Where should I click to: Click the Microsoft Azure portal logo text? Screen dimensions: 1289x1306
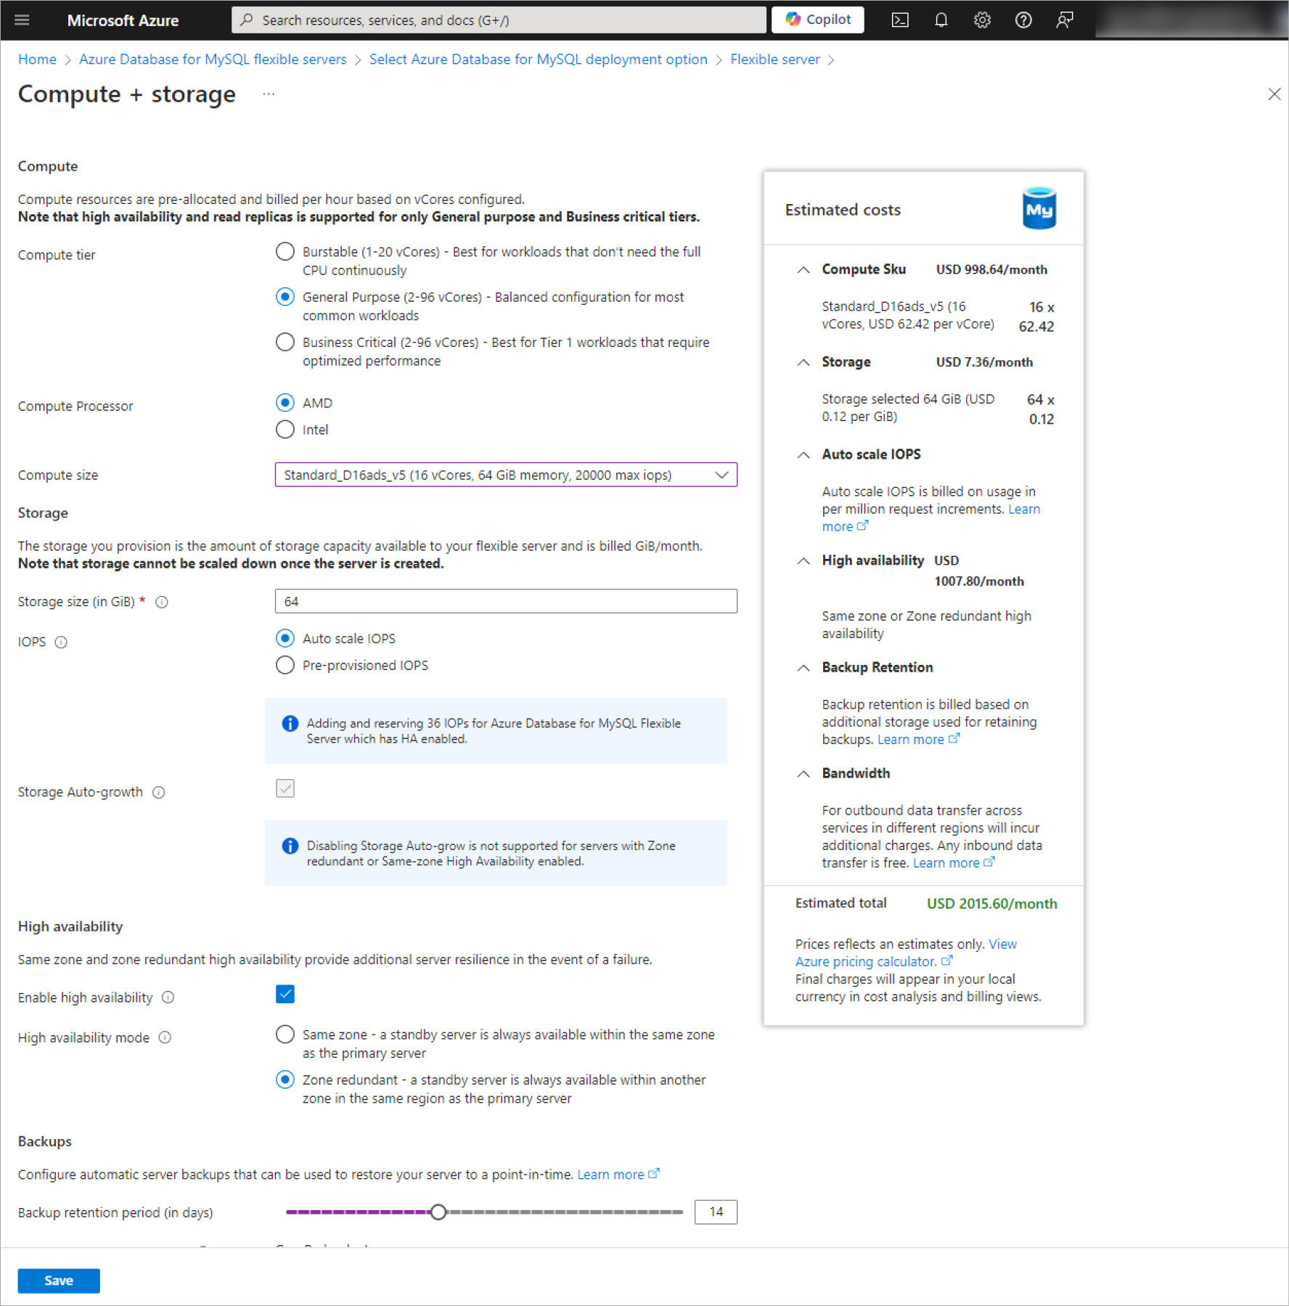tap(123, 20)
